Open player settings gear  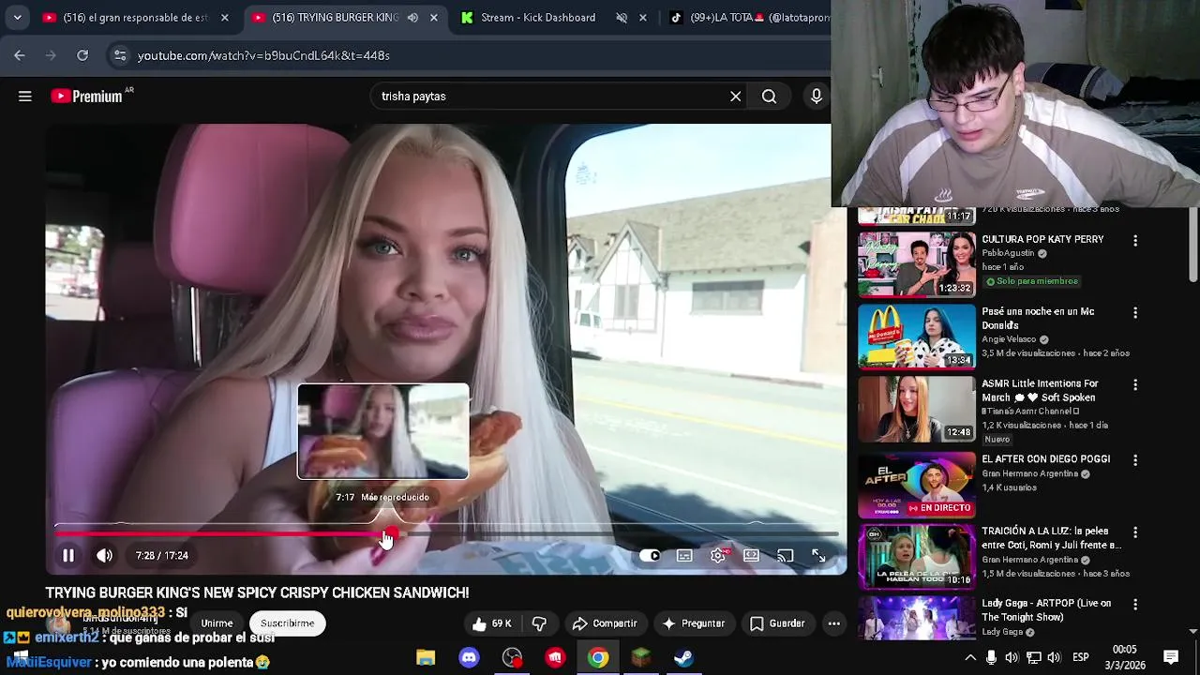718,555
